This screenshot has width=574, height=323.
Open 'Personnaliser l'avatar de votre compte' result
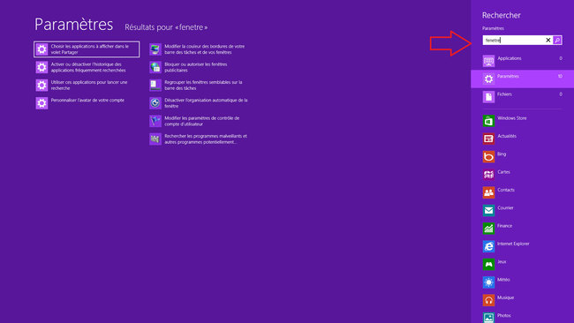point(87,101)
